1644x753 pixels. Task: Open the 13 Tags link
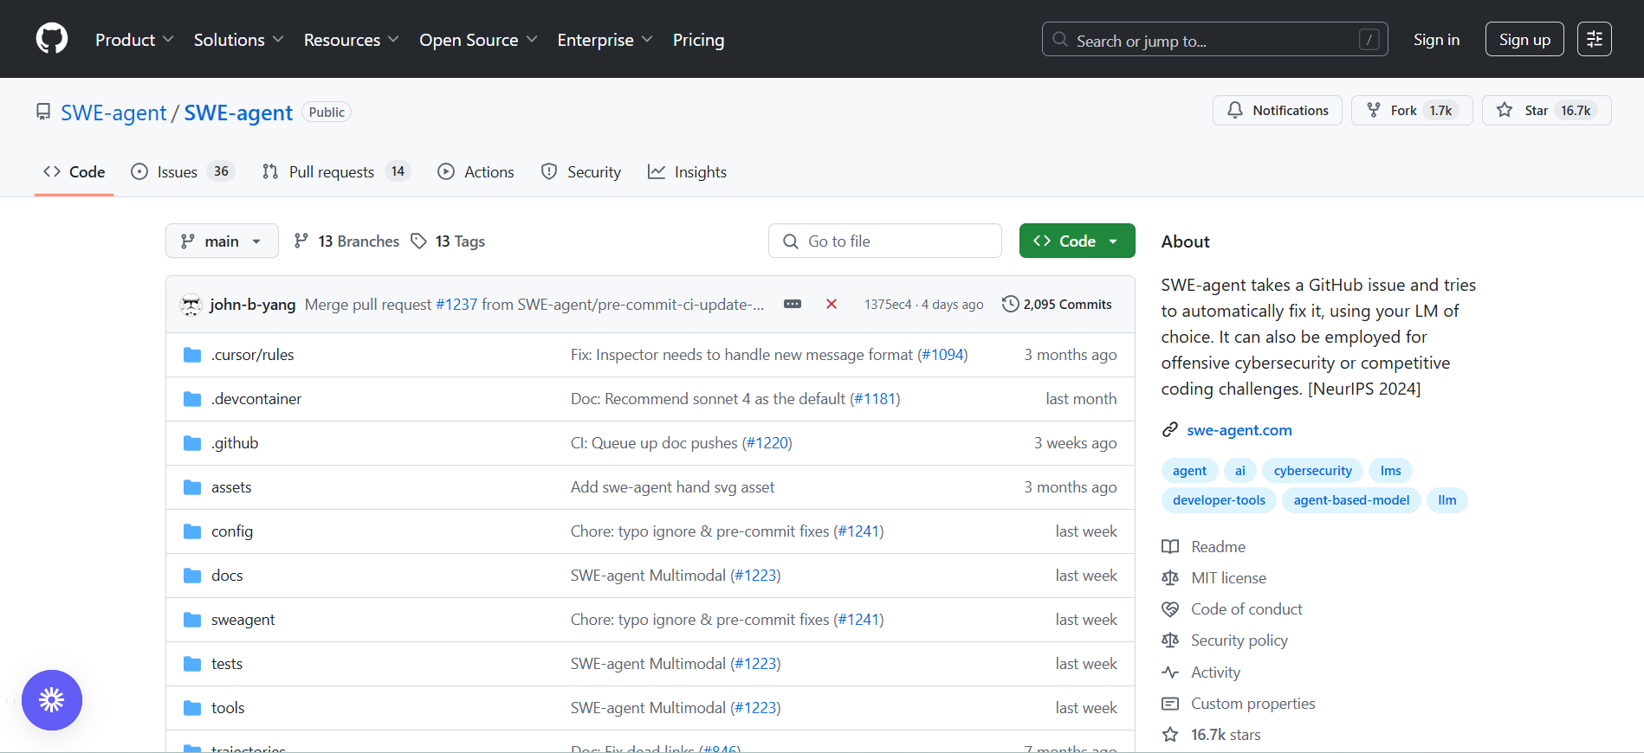coord(449,241)
